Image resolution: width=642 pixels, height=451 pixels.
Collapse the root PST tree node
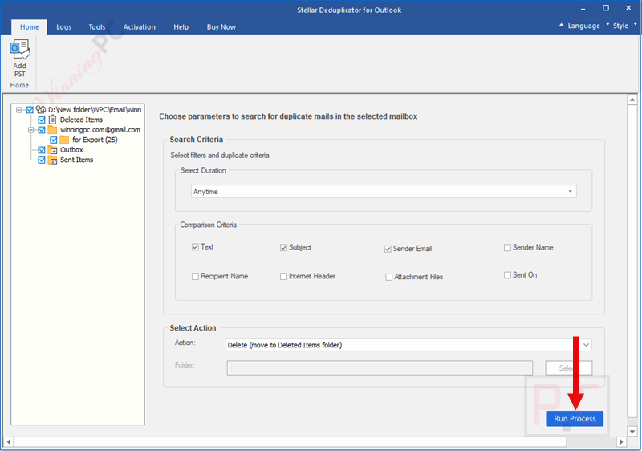[x=18, y=110]
